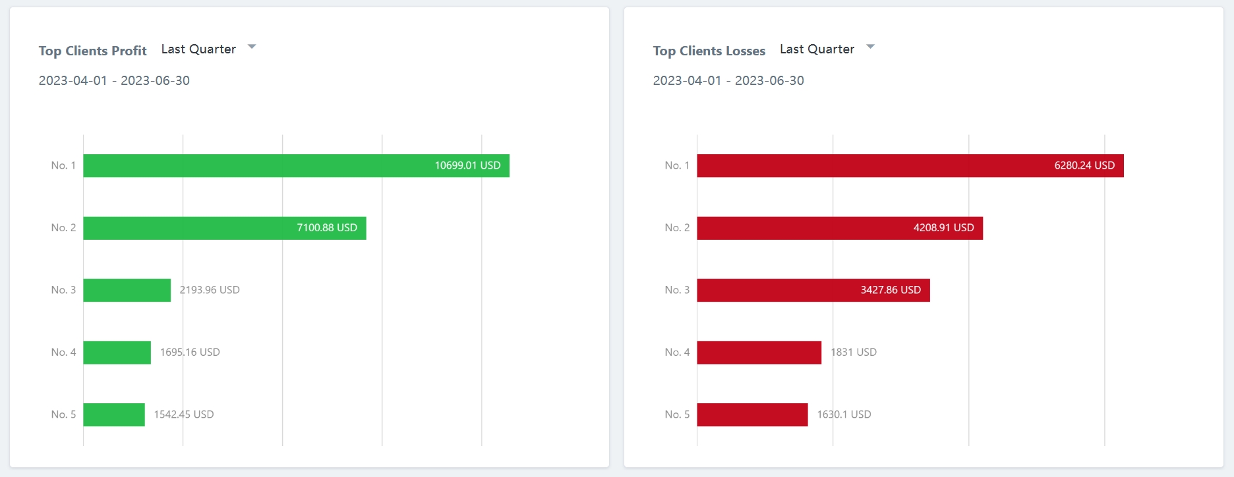
Task: Click the 4208.91 USD red loss bar
Action: tap(839, 228)
